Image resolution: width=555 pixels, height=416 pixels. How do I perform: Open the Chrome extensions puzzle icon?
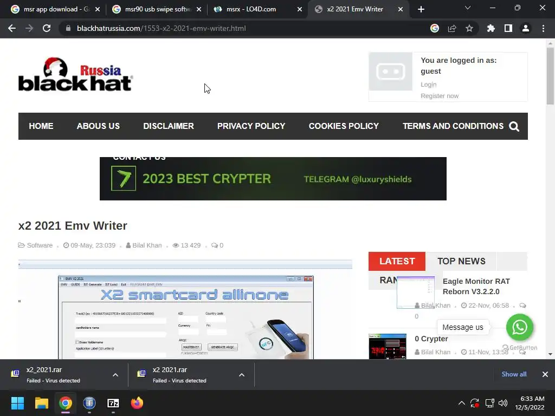coord(491,28)
